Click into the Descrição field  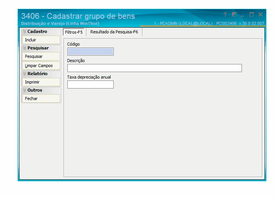click(x=155, y=68)
